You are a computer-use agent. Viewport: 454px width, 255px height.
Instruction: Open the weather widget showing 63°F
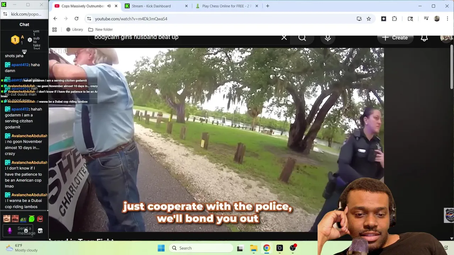pos(21,248)
